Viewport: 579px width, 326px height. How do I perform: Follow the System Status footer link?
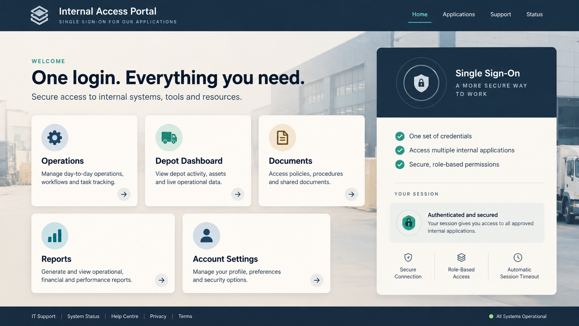coord(83,316)
